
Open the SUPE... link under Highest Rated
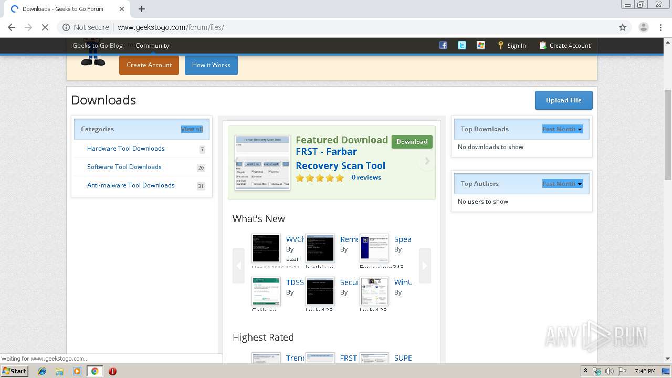click(x=403, y=358)
